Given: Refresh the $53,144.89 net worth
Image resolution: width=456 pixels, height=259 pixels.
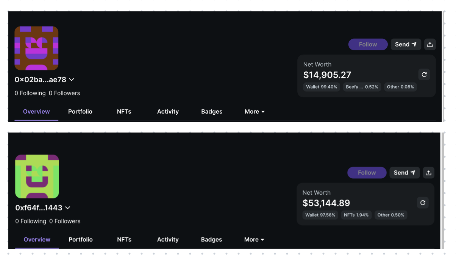Looking at the screenshot, I should click(x=423, y=203).
